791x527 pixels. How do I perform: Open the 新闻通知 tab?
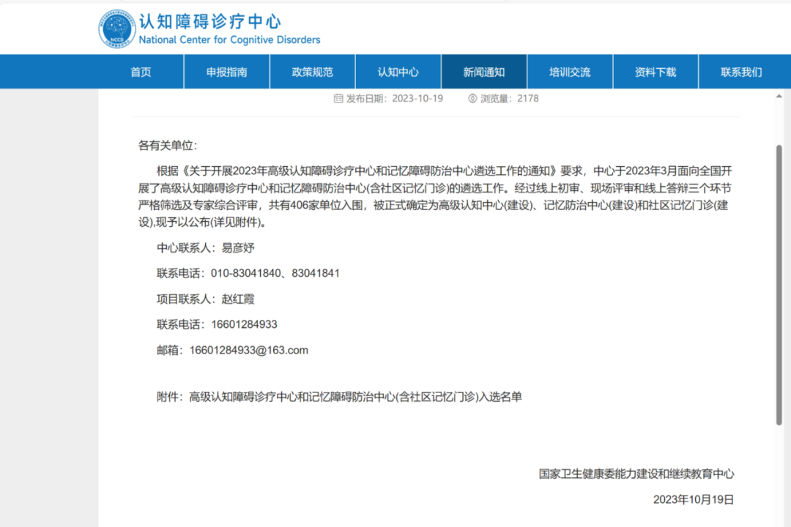(484, 72)
